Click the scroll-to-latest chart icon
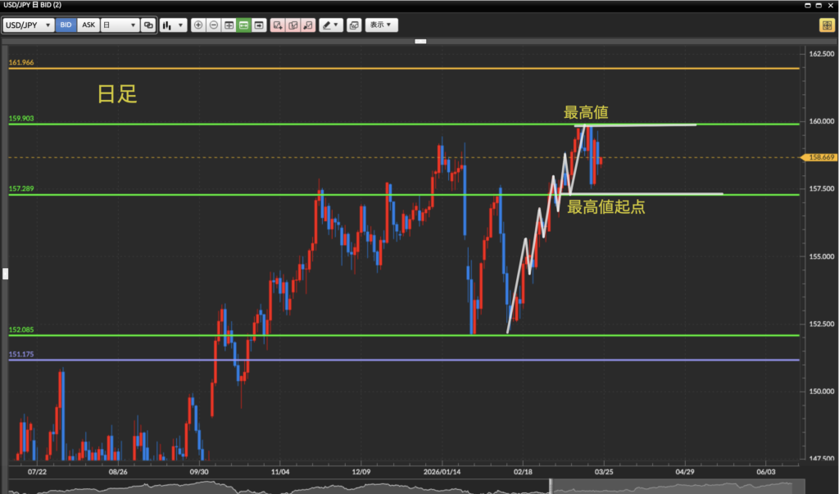The image size is (839, 494). 259,25
